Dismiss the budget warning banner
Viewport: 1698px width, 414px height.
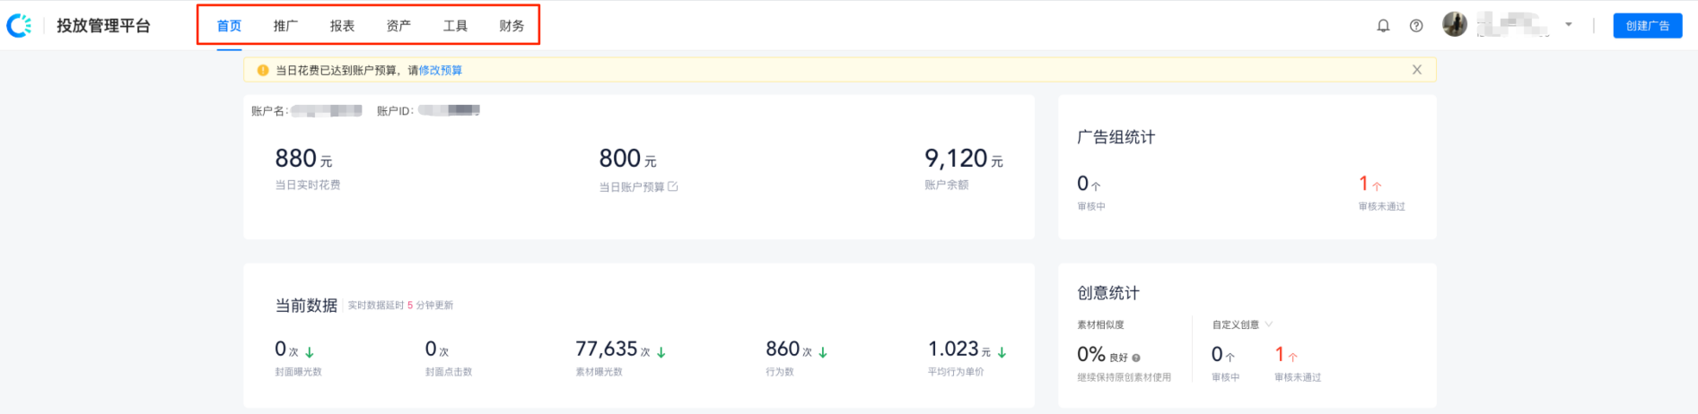click(x=1417, y=70)
